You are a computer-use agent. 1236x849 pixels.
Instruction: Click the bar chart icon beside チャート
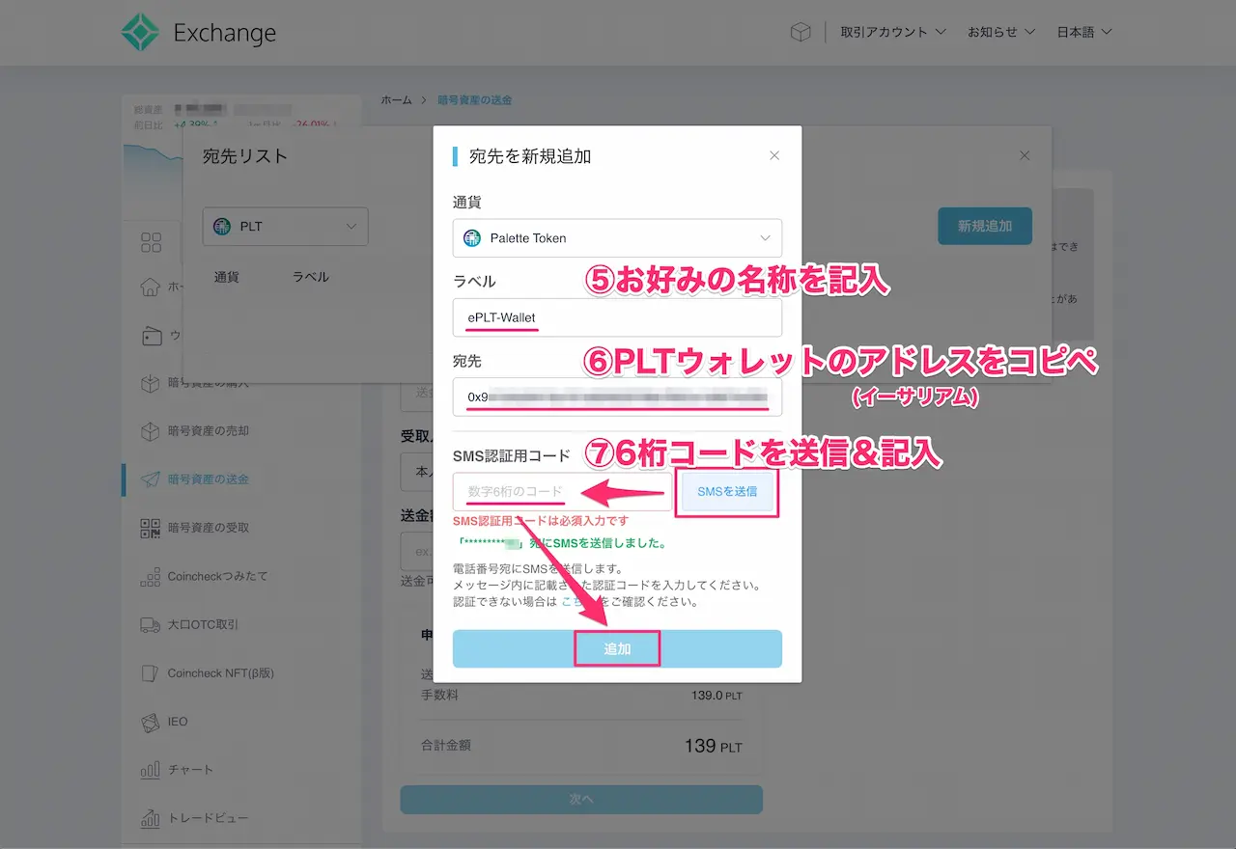150,769
